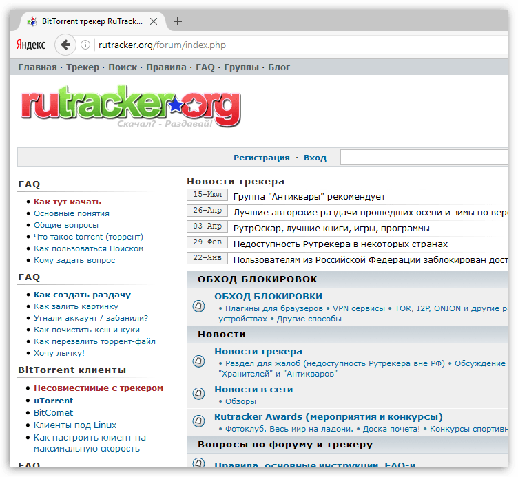Image resolution: width=518 pixels, height=477 pixels.
Task: Click the Яндекс logo button
Action: [x=31, y=45]
